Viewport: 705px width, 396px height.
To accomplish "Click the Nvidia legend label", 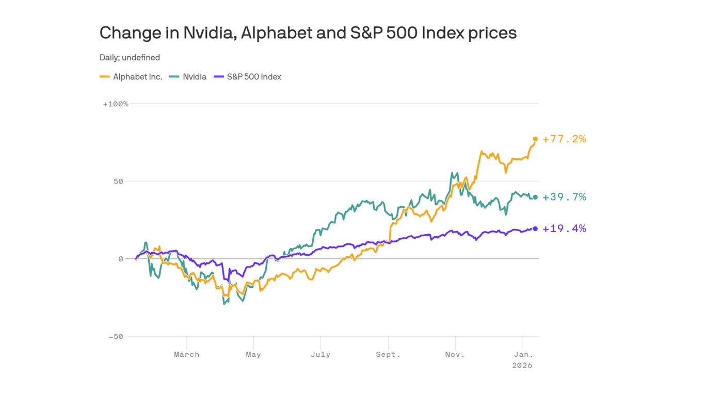I will (x=195, y=77).
